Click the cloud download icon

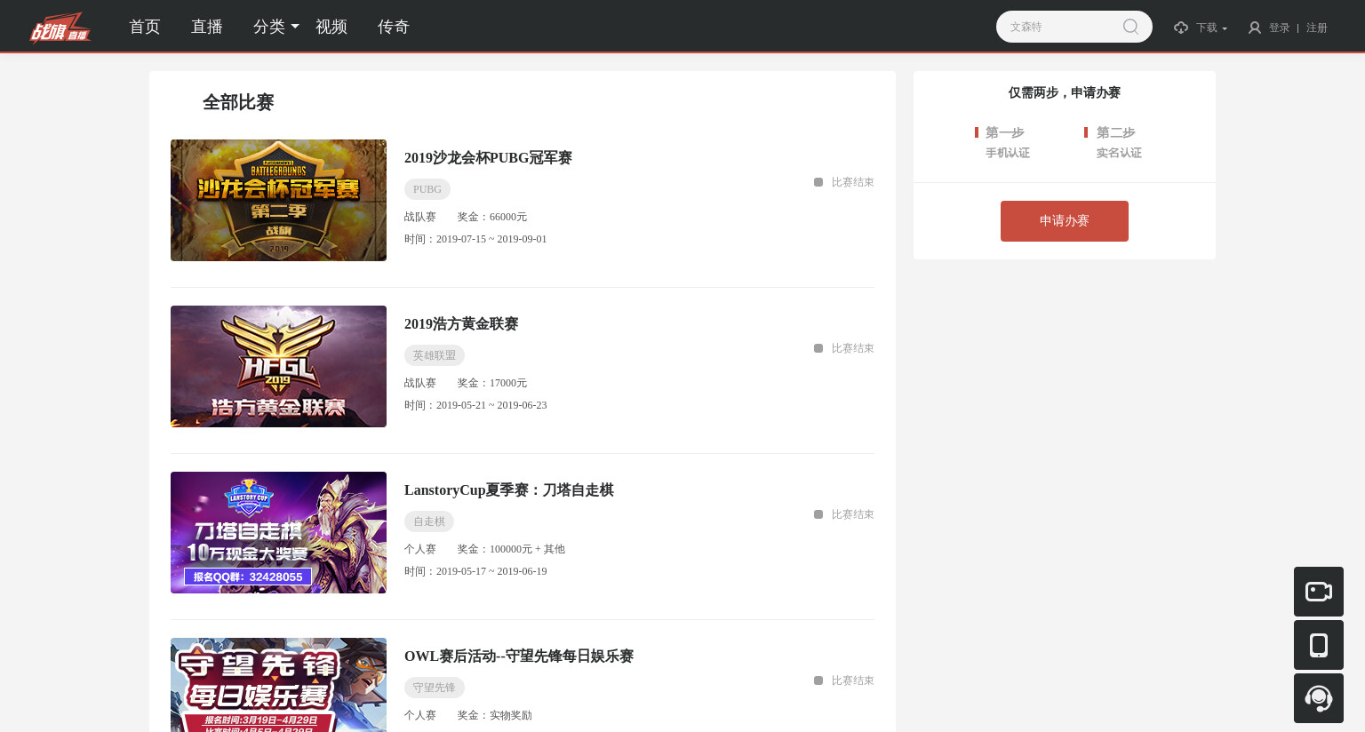(x=1181, y=28)
